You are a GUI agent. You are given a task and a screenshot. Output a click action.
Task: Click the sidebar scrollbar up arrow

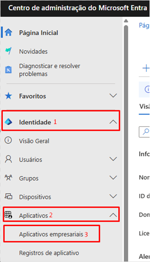pos(126,21)
